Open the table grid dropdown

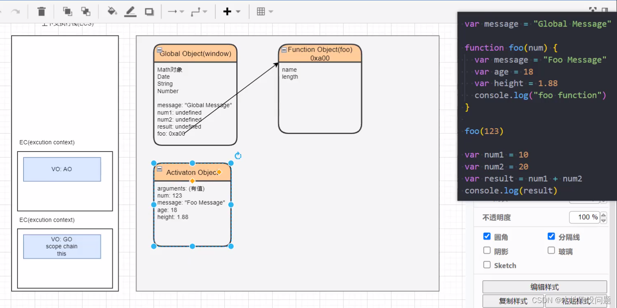pyautogui.click(x=265, y=12)
